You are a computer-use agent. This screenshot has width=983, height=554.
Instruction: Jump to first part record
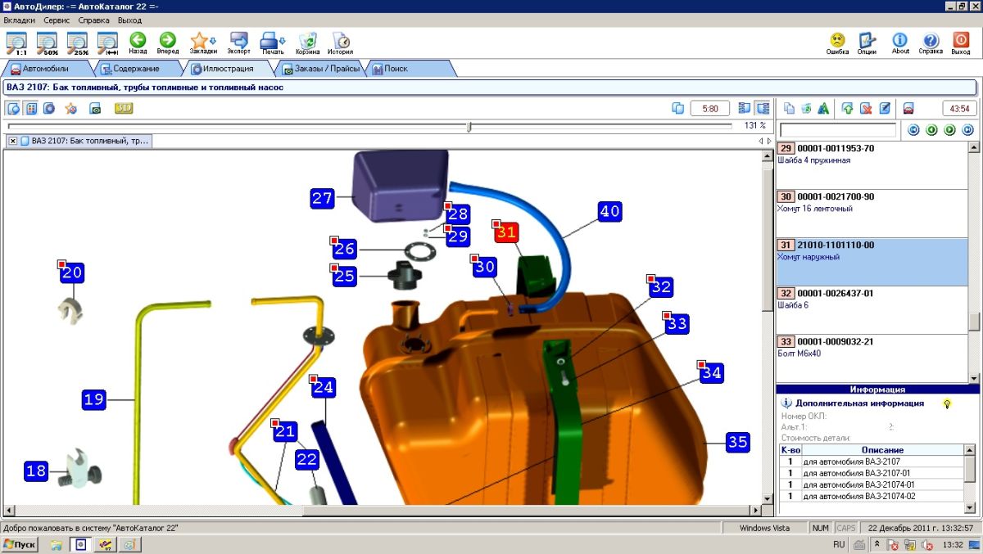(913, 130)
